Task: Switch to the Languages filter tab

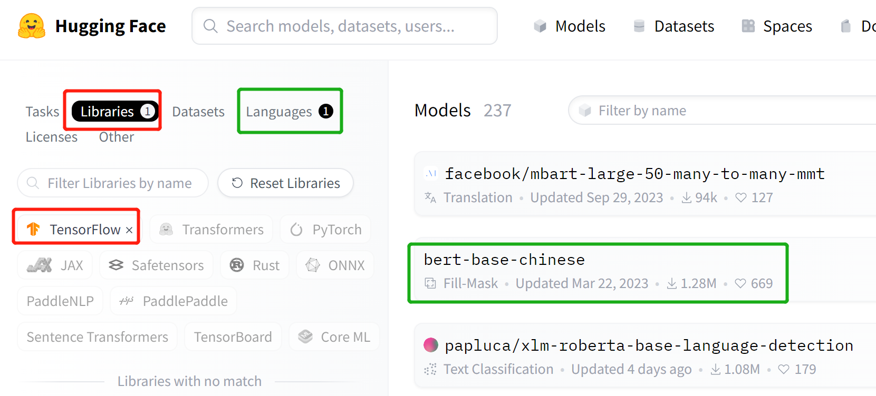Action: pos(290,112)
